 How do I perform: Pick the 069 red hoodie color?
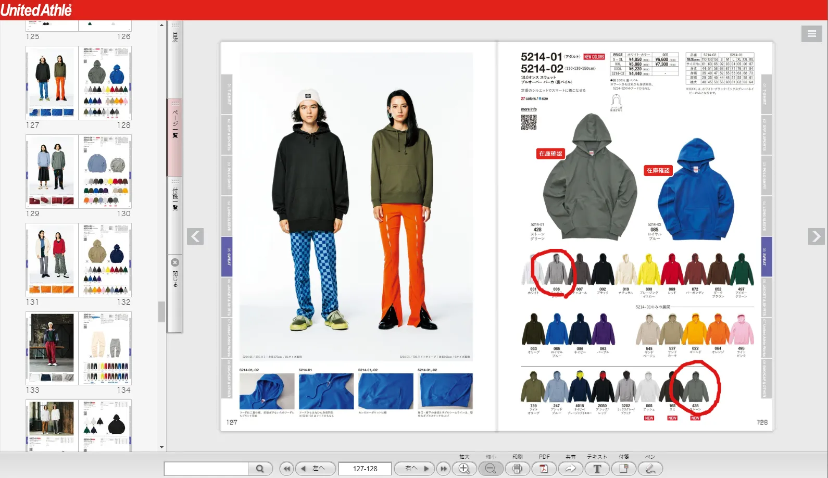pyautogui.click(x=672, y=269)
